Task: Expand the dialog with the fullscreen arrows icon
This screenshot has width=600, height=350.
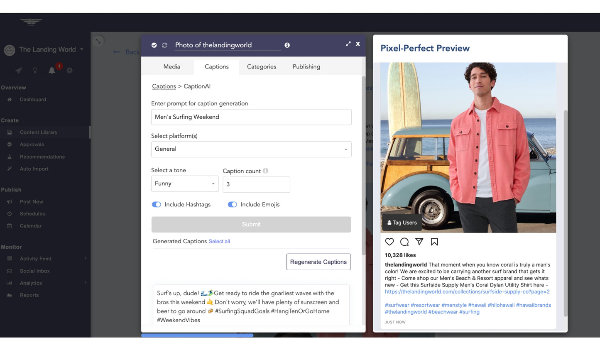Action: tap(348, 44)
